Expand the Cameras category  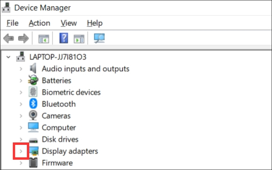click(21, 116)
